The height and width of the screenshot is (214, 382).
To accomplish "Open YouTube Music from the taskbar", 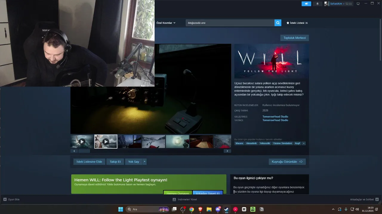I will [235, 209].
